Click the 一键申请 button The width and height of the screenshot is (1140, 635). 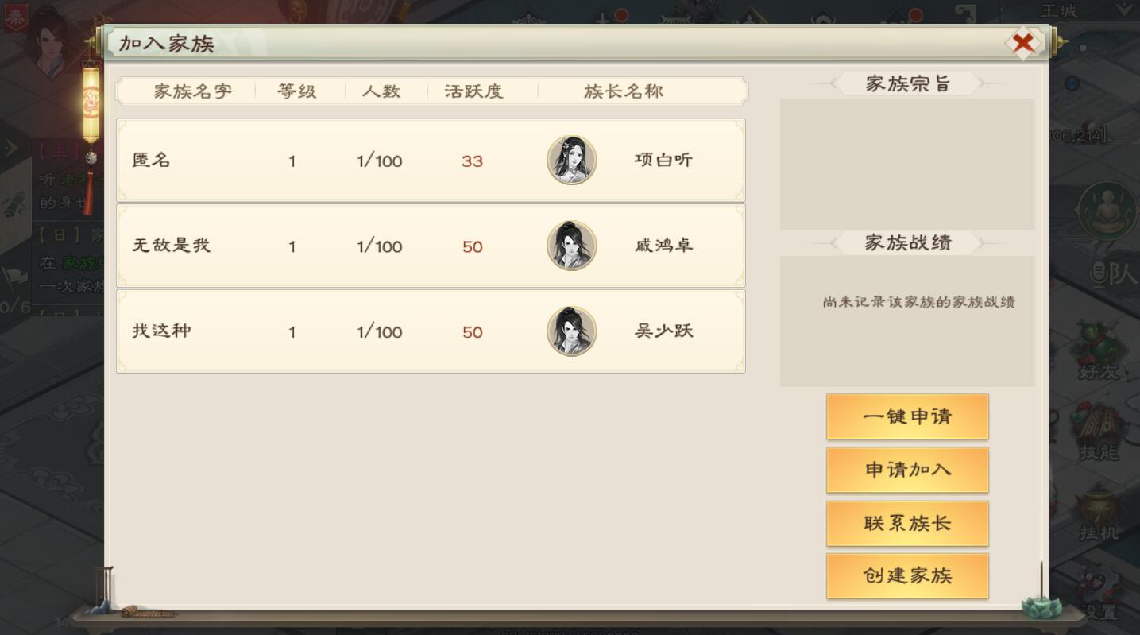pos(907,416)
